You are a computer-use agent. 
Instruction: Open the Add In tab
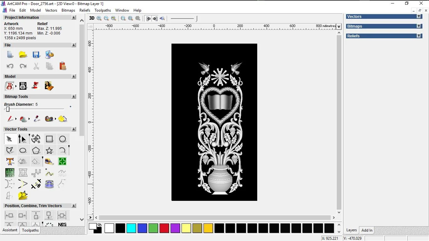click(x=367, y=230)
